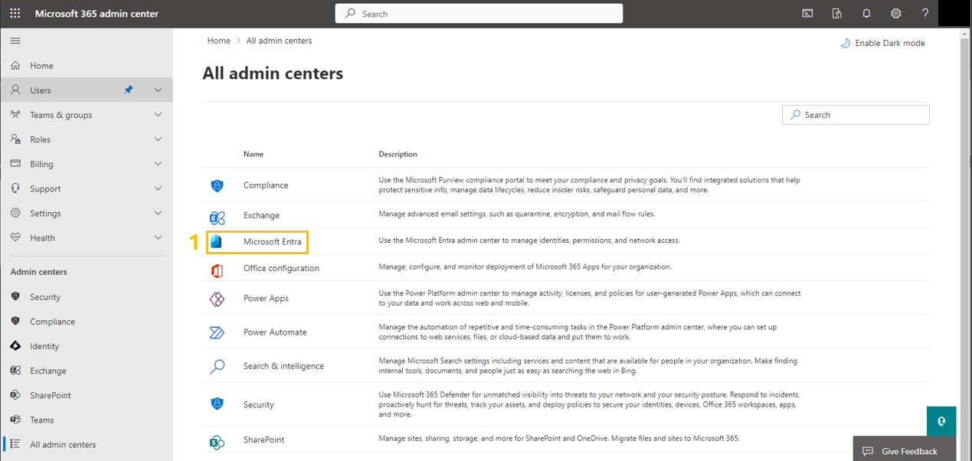Open the Settings gear in header

pyautogui.click(x=896, y=14)
